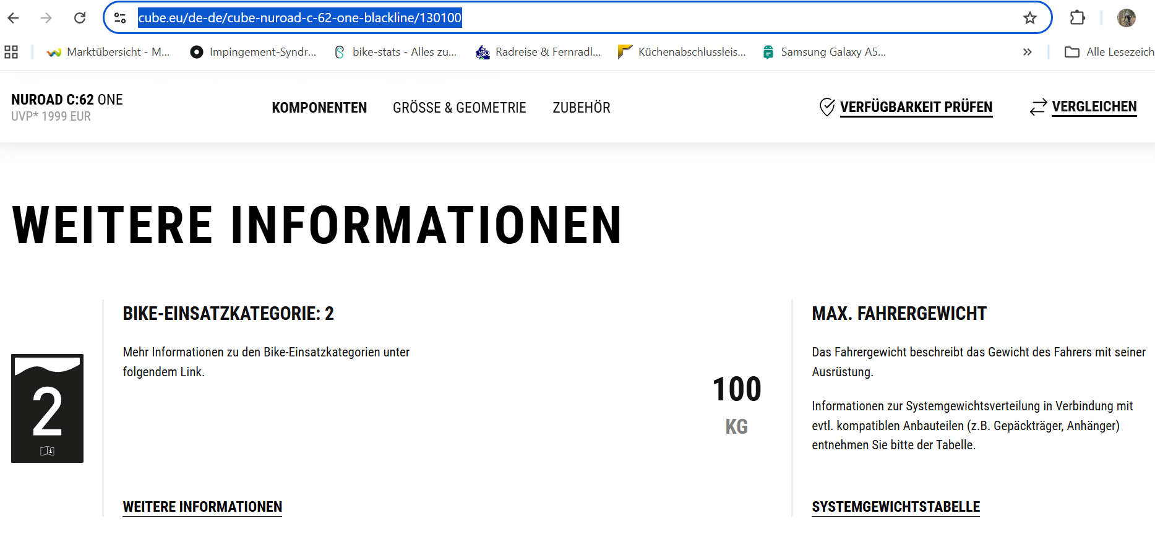The height and width of the screenshot is (560, 1155).
Task: Click the browser back arrow
Action: tap(14, 18)
